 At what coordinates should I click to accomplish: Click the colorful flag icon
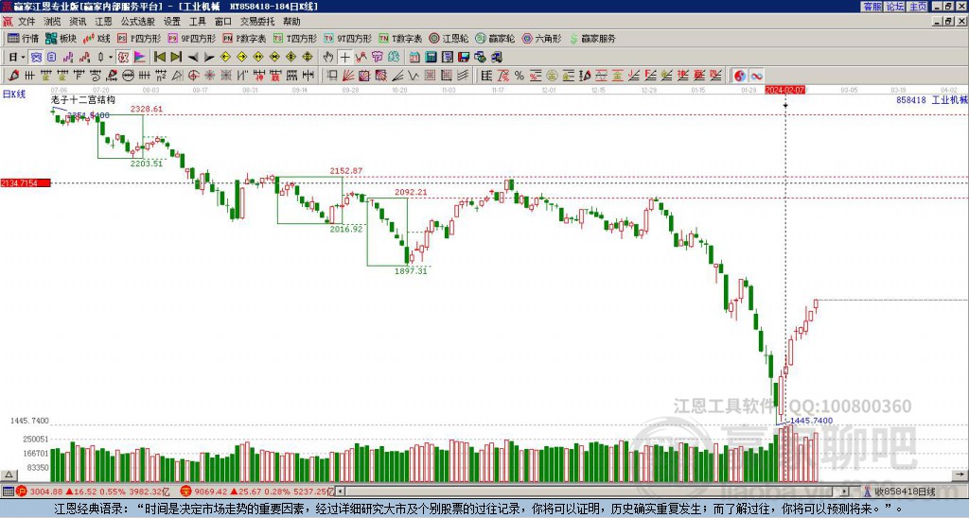[140, 58]
